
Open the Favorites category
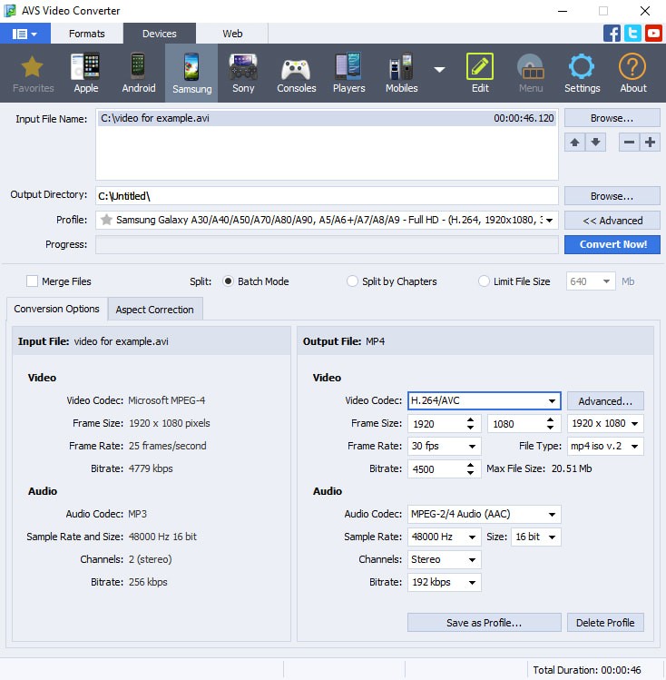(x=33, y=74)
